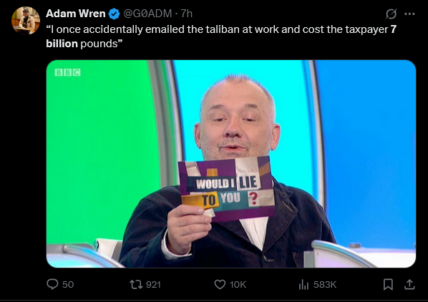This screenshot has width=428, height=302.
Task: Click the blue verified checkmark badge
Action: tap(114, 14)
